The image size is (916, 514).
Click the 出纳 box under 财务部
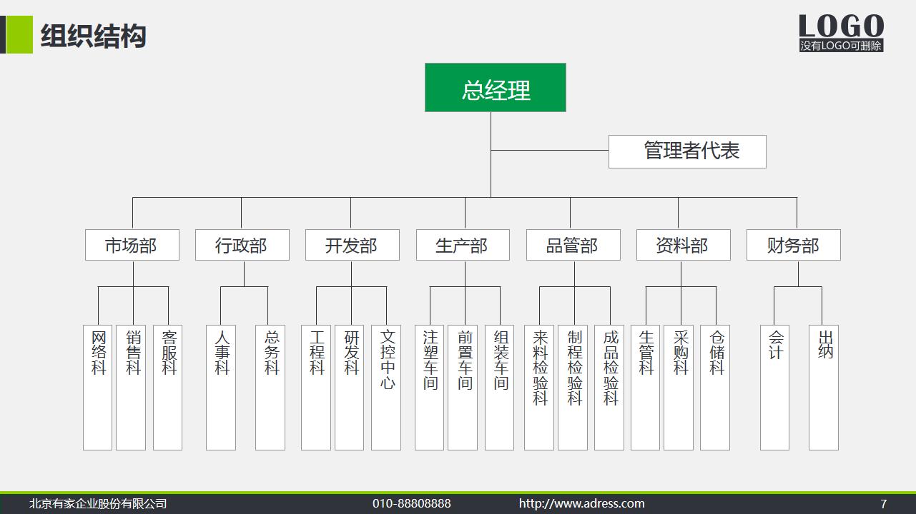[824, 388]
